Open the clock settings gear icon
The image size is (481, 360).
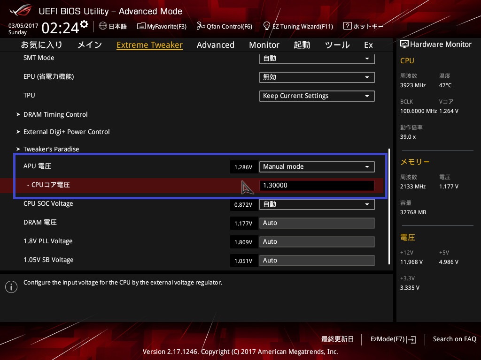click(x=84, y=24)
